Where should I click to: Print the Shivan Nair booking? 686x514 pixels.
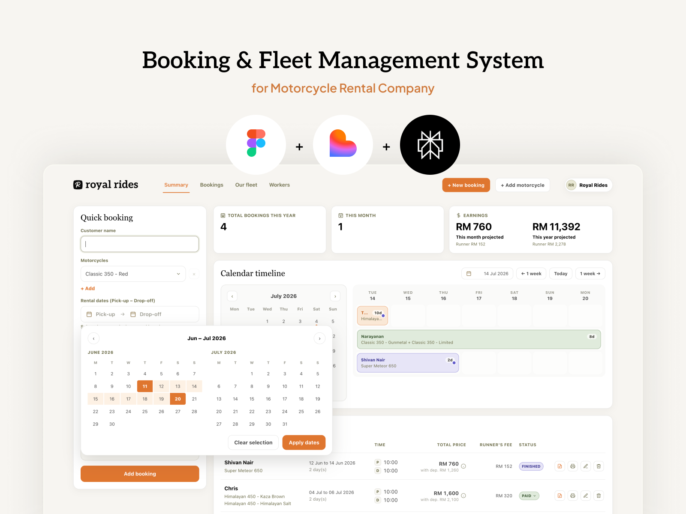click(573, 466)
